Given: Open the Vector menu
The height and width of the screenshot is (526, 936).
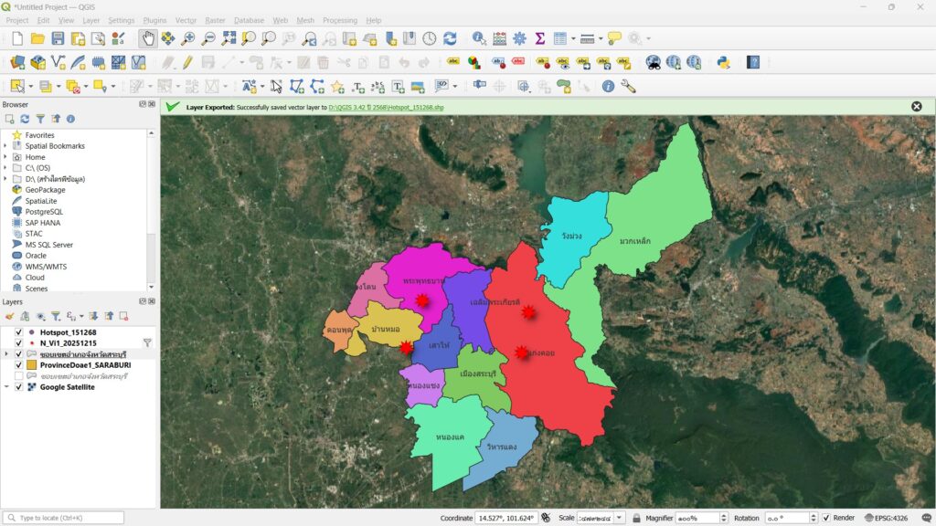Looking at the screenshot, I should (x=186, y=20).
